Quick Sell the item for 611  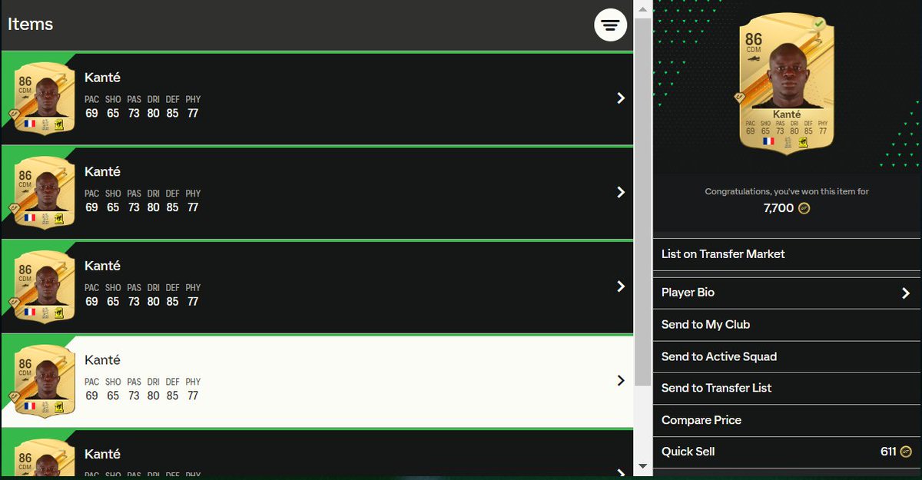[x=787, y=452]
